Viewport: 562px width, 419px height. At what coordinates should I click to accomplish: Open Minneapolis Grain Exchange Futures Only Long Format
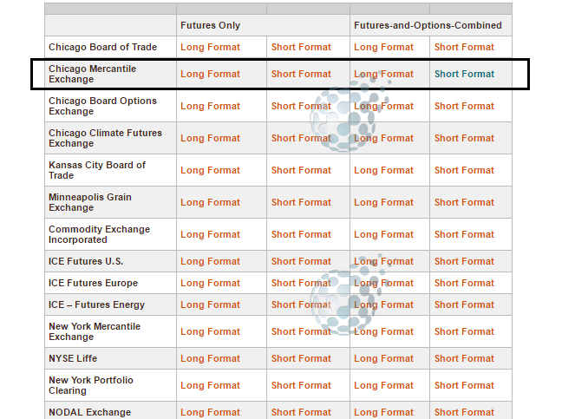(210, 202)
